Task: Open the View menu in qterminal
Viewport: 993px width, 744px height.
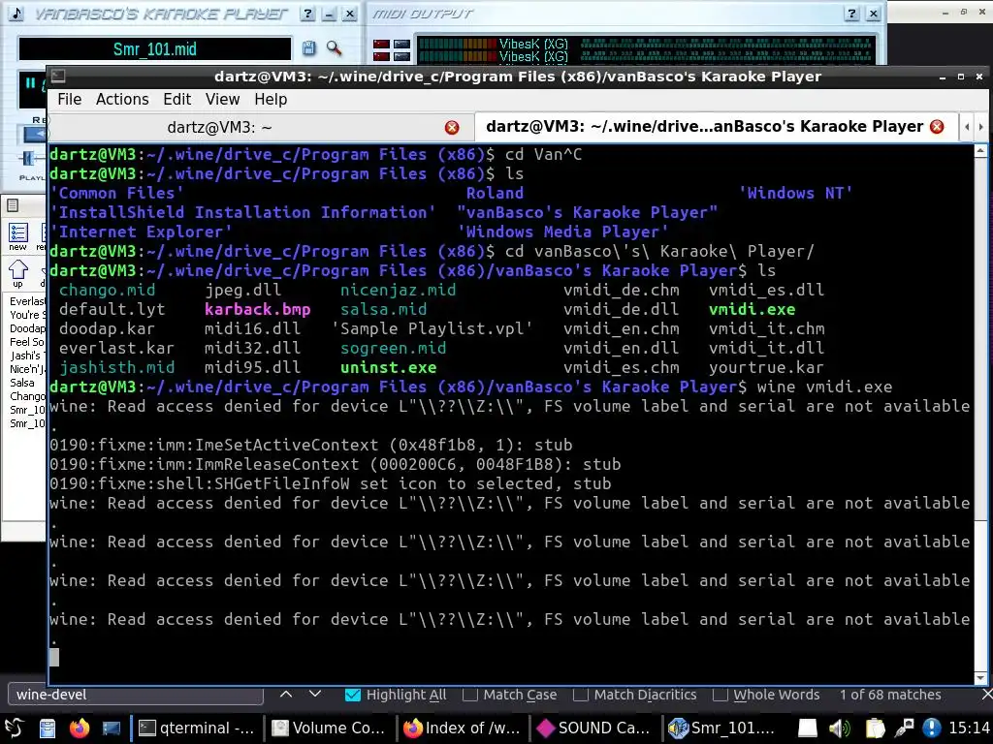Action: click(x=222, y=100)
